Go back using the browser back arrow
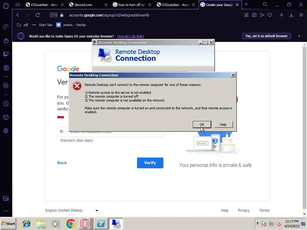This screenshot has width=307, height=230. (18, 15)
